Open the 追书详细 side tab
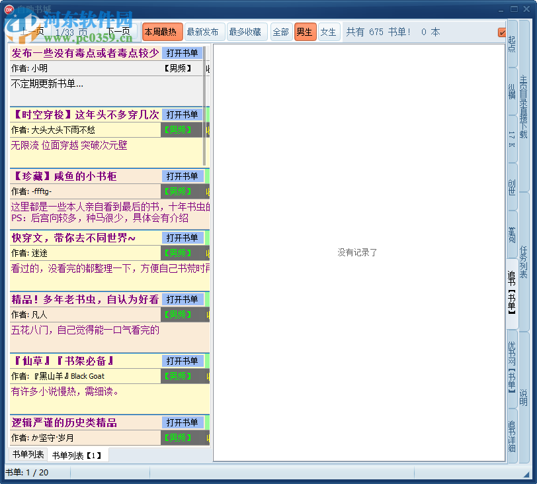Image resolution: width=537 pixels, height=484 pixels. pos(512,435)
